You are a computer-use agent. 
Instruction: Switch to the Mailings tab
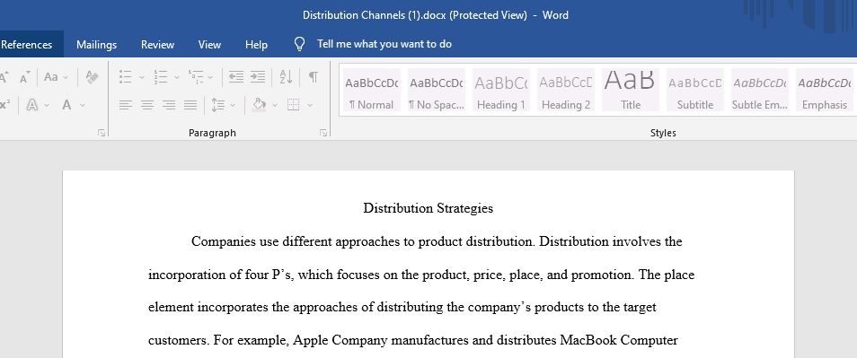click(x=96, y=45)
